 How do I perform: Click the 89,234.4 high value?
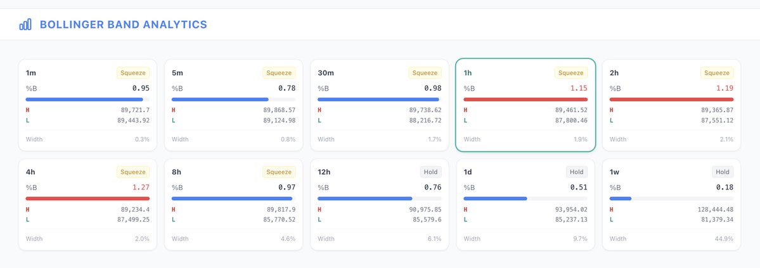(135, 209)
